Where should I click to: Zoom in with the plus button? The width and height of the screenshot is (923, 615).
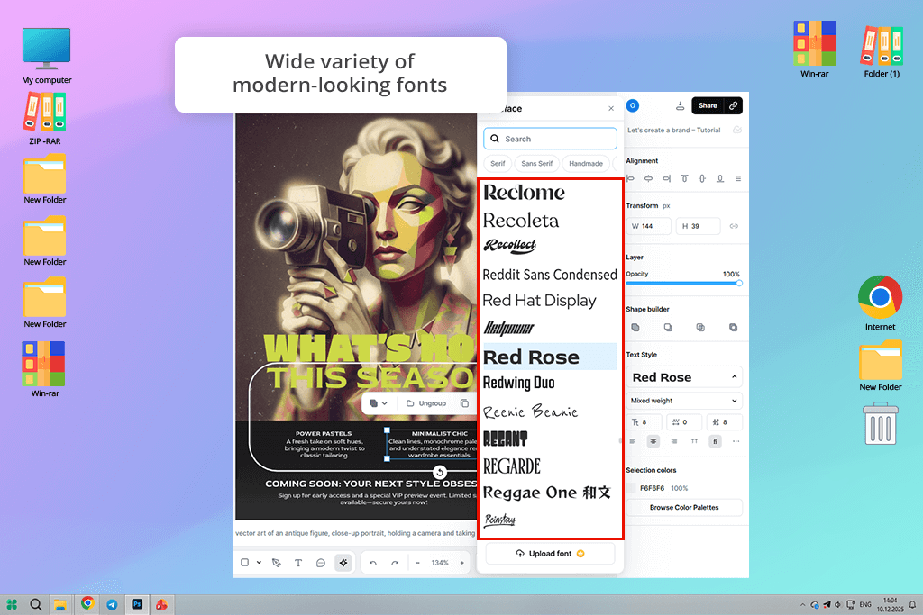click(x=462, y=563)
